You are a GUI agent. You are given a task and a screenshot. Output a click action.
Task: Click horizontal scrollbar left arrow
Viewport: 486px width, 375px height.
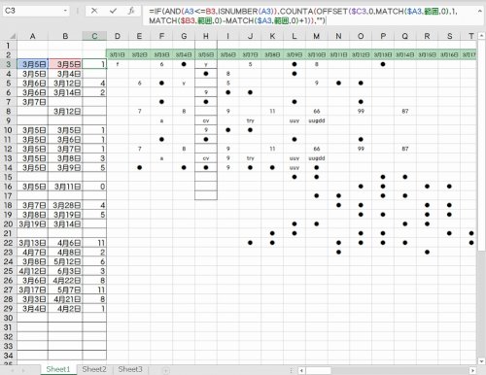coord(301,370)
